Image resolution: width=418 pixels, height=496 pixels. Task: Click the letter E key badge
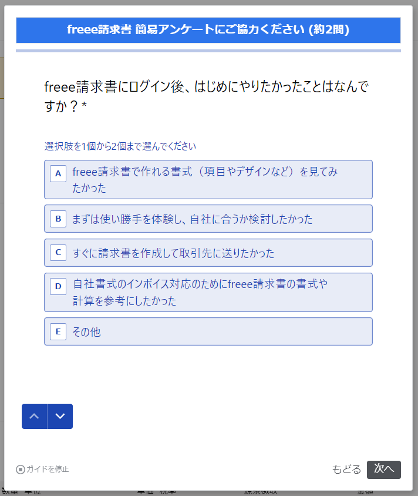[x=58, y=332]
